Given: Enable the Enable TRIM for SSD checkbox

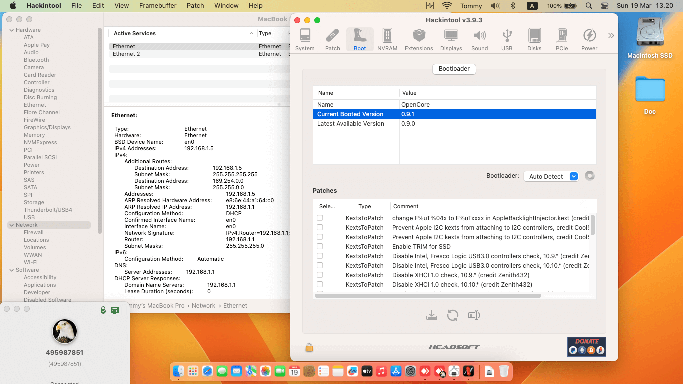Looking at the screenshot, I should pos(320,246).
